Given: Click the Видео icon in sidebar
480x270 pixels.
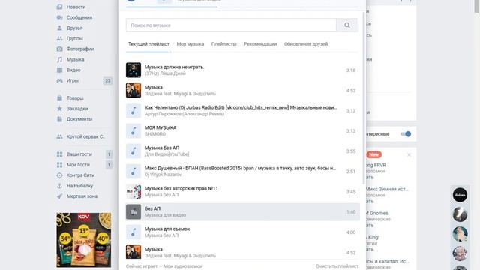Looking at the screenshot, I should tap(60, 70).
